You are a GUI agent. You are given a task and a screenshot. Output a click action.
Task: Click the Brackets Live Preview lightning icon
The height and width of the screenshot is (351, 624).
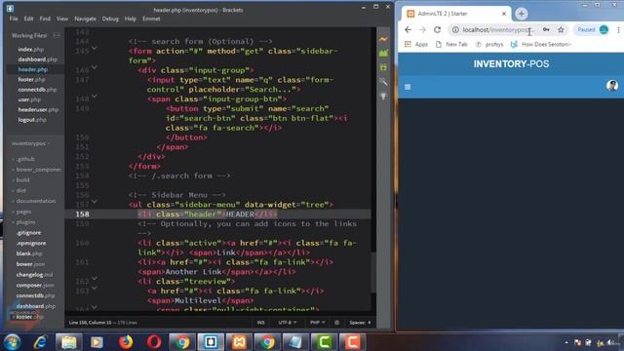click(383, 39)
